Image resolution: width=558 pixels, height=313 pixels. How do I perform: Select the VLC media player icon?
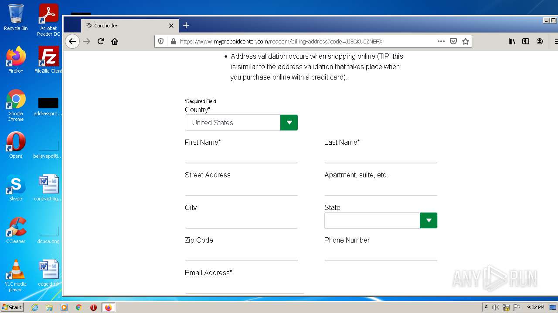click(x=16, y=276)
